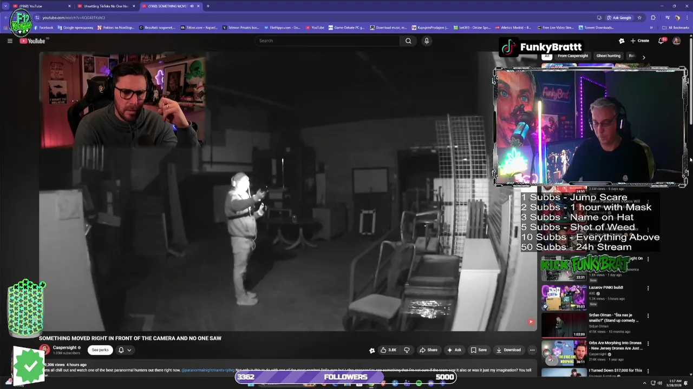Dislike the video with thumbs-down icon

(x=407, y=350)
